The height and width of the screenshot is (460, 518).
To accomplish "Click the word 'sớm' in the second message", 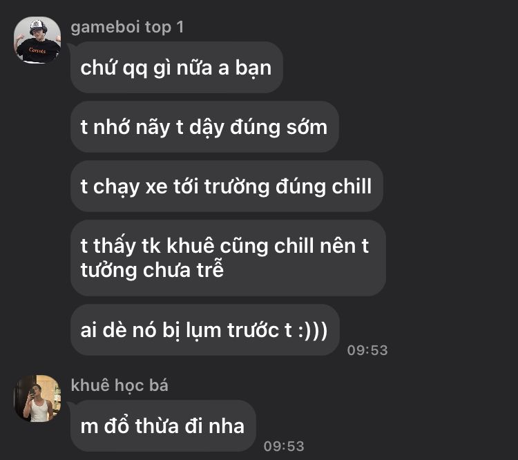I will [307, 127].
